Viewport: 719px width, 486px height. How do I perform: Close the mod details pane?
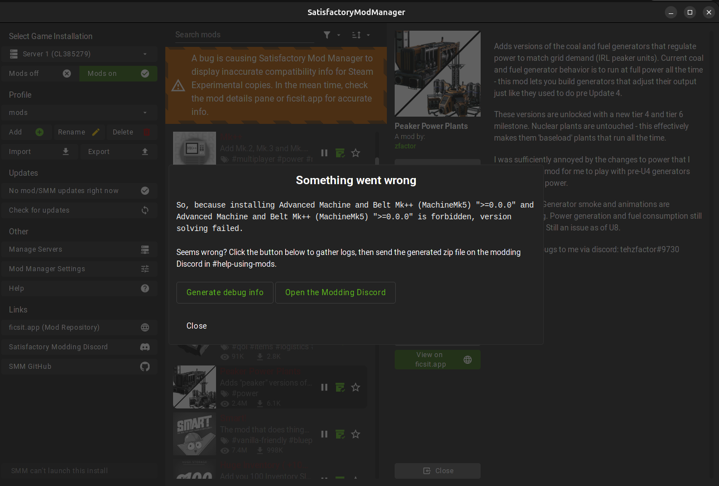coord(438,471)
